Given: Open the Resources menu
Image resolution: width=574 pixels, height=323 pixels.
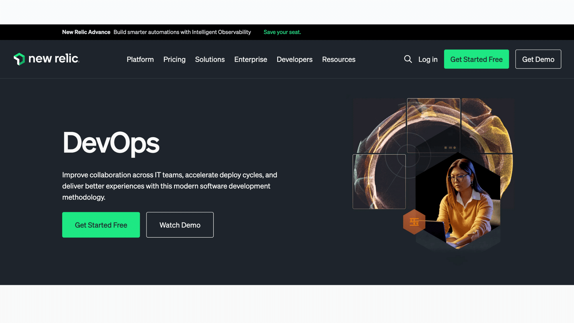Looking at the screenshot, I should pyautogui.click(x=339, y=59).
